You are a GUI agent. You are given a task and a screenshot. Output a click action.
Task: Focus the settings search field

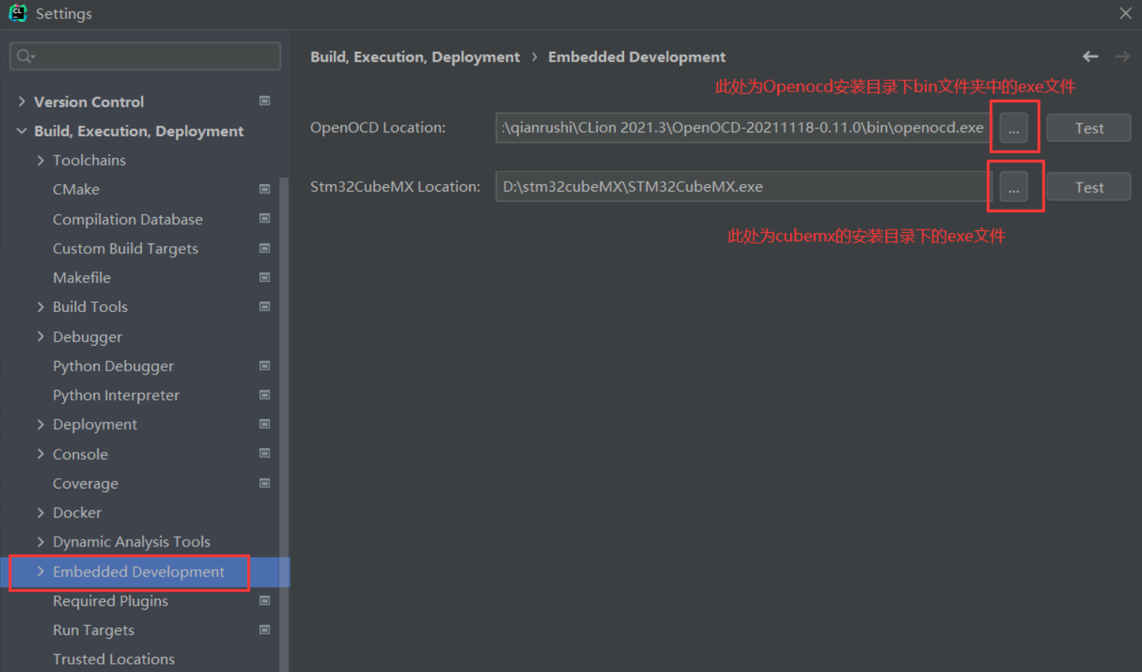pos(145,56)
